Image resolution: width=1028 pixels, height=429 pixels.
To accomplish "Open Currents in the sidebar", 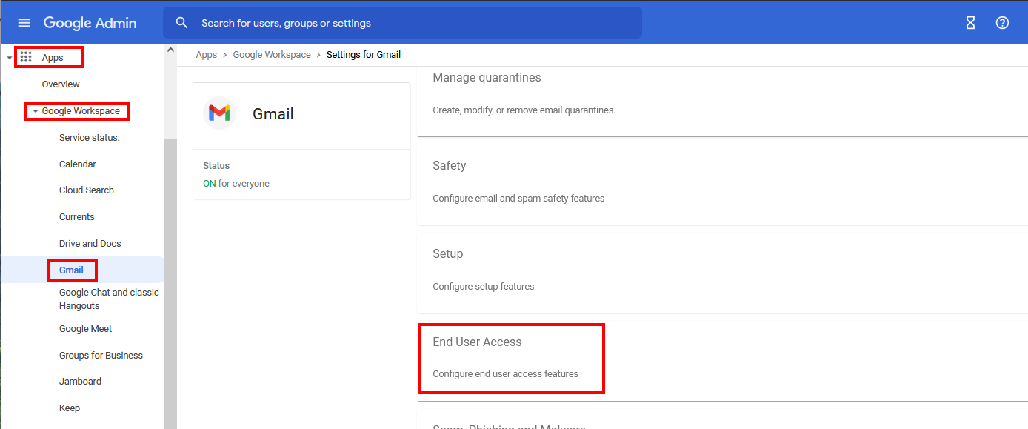I will pyautogui.click(x=77, y=217).
